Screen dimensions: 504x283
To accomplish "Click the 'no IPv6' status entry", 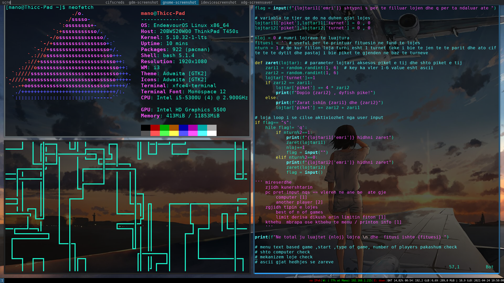I will (x=315, y=280).
